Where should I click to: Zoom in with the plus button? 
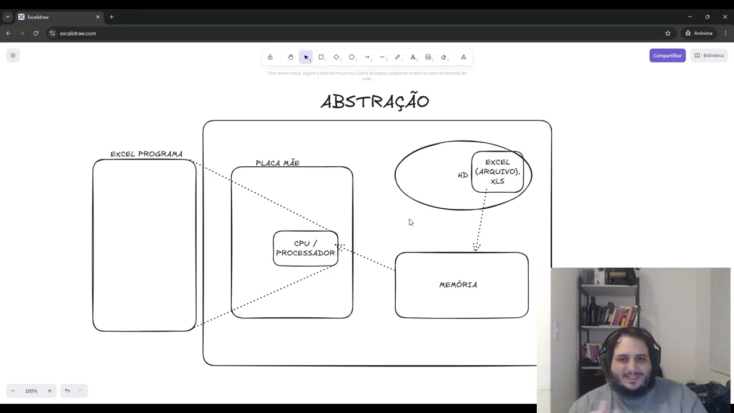(49, 391)
